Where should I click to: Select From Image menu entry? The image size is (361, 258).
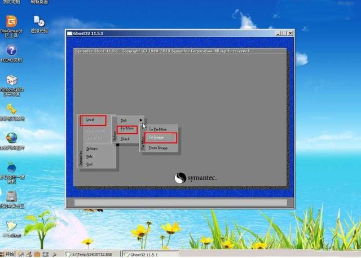click(x=159, y=148)
